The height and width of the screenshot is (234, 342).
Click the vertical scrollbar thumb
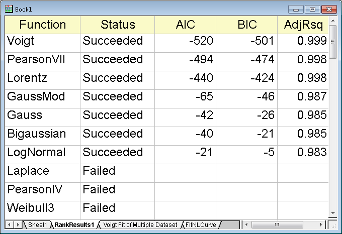pos(332,42)
